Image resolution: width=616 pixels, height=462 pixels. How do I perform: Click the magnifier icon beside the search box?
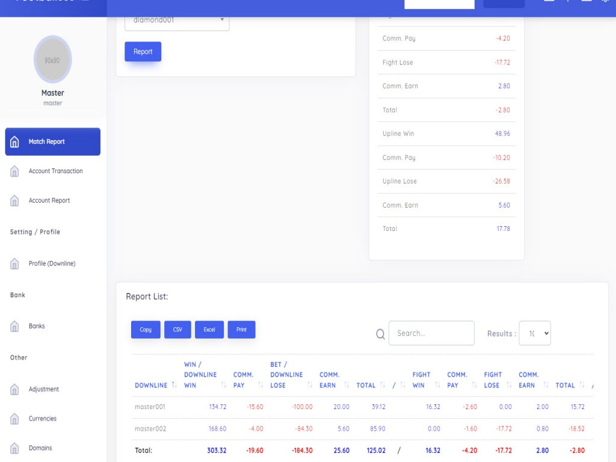[380, 334]
